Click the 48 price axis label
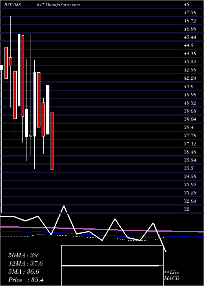The image size is (204, 286). (x=186, y=4)
